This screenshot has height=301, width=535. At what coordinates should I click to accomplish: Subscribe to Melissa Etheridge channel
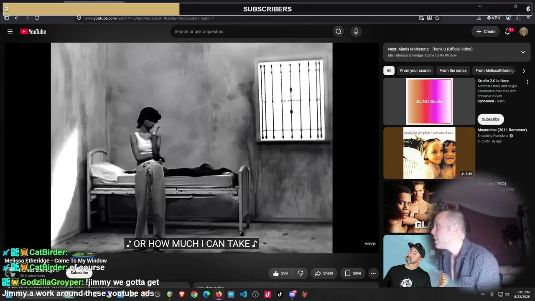pyautogui.click(x=79, y=273)
